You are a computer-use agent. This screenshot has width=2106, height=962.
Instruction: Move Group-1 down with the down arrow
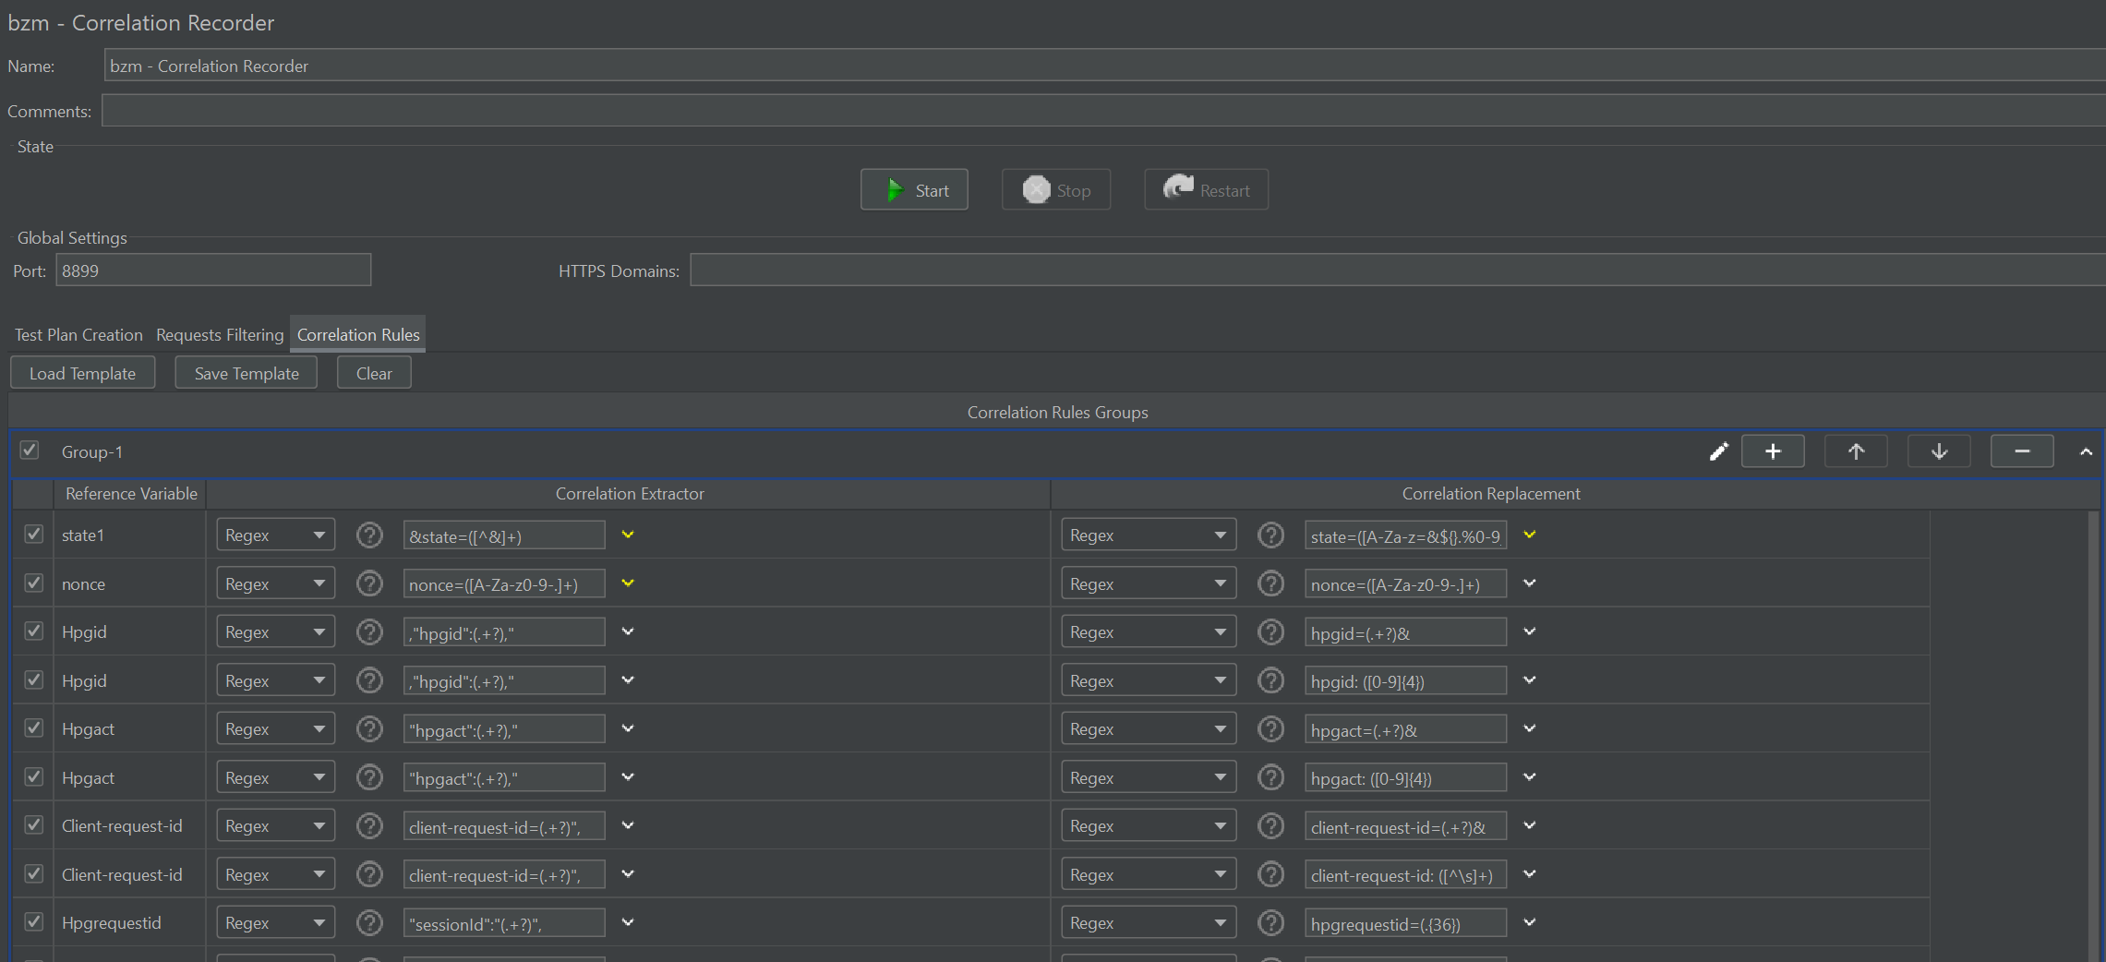(x=1939, y=451)
